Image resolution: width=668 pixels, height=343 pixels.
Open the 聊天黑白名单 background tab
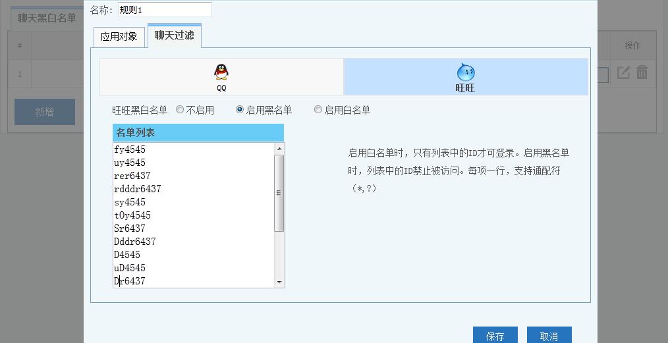pyautogui.click(x=47, y=18)
